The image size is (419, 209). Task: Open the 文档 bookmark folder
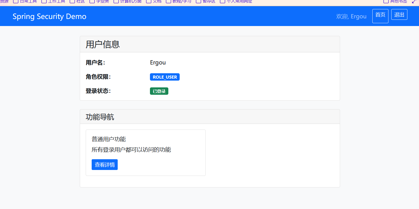pos(154,1)
